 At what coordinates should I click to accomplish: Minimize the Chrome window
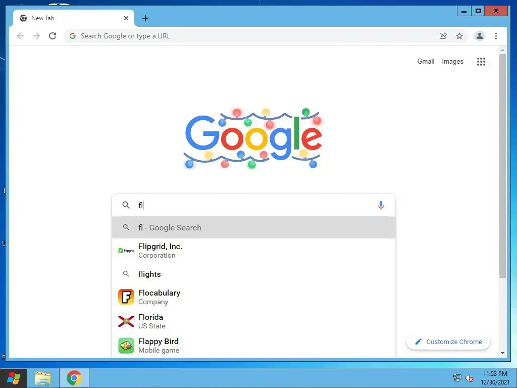[464, 11]
